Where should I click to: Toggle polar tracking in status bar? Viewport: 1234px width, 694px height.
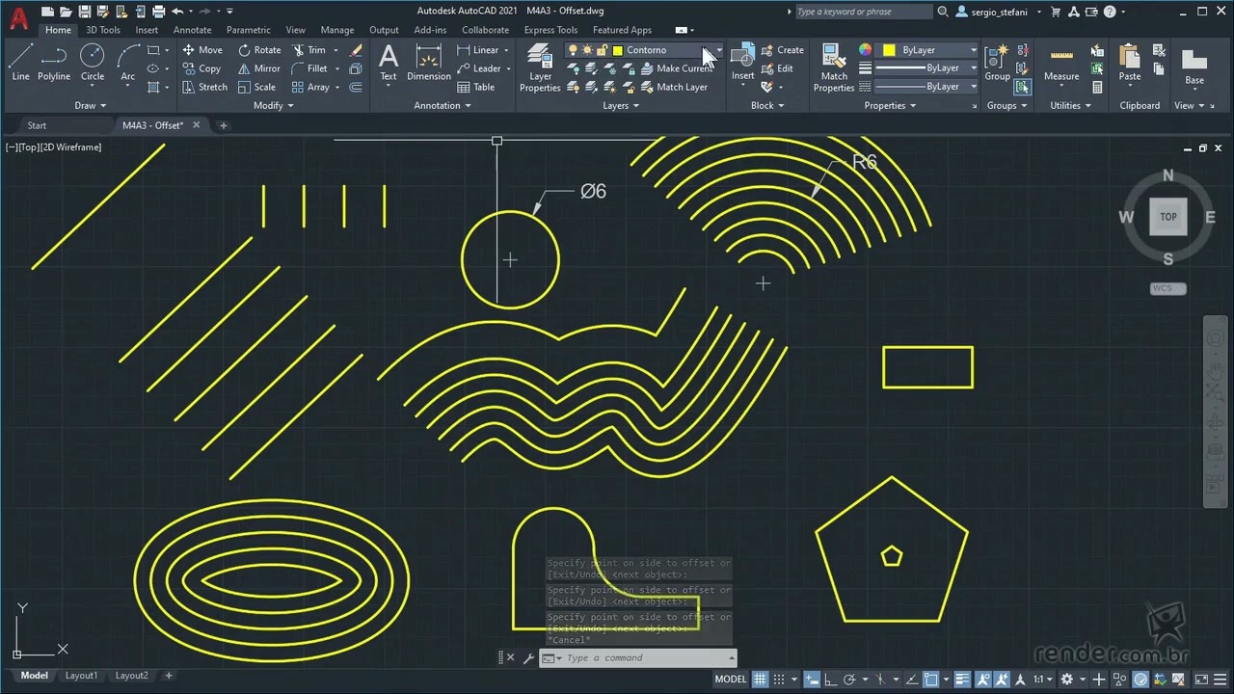pos(851,679)
